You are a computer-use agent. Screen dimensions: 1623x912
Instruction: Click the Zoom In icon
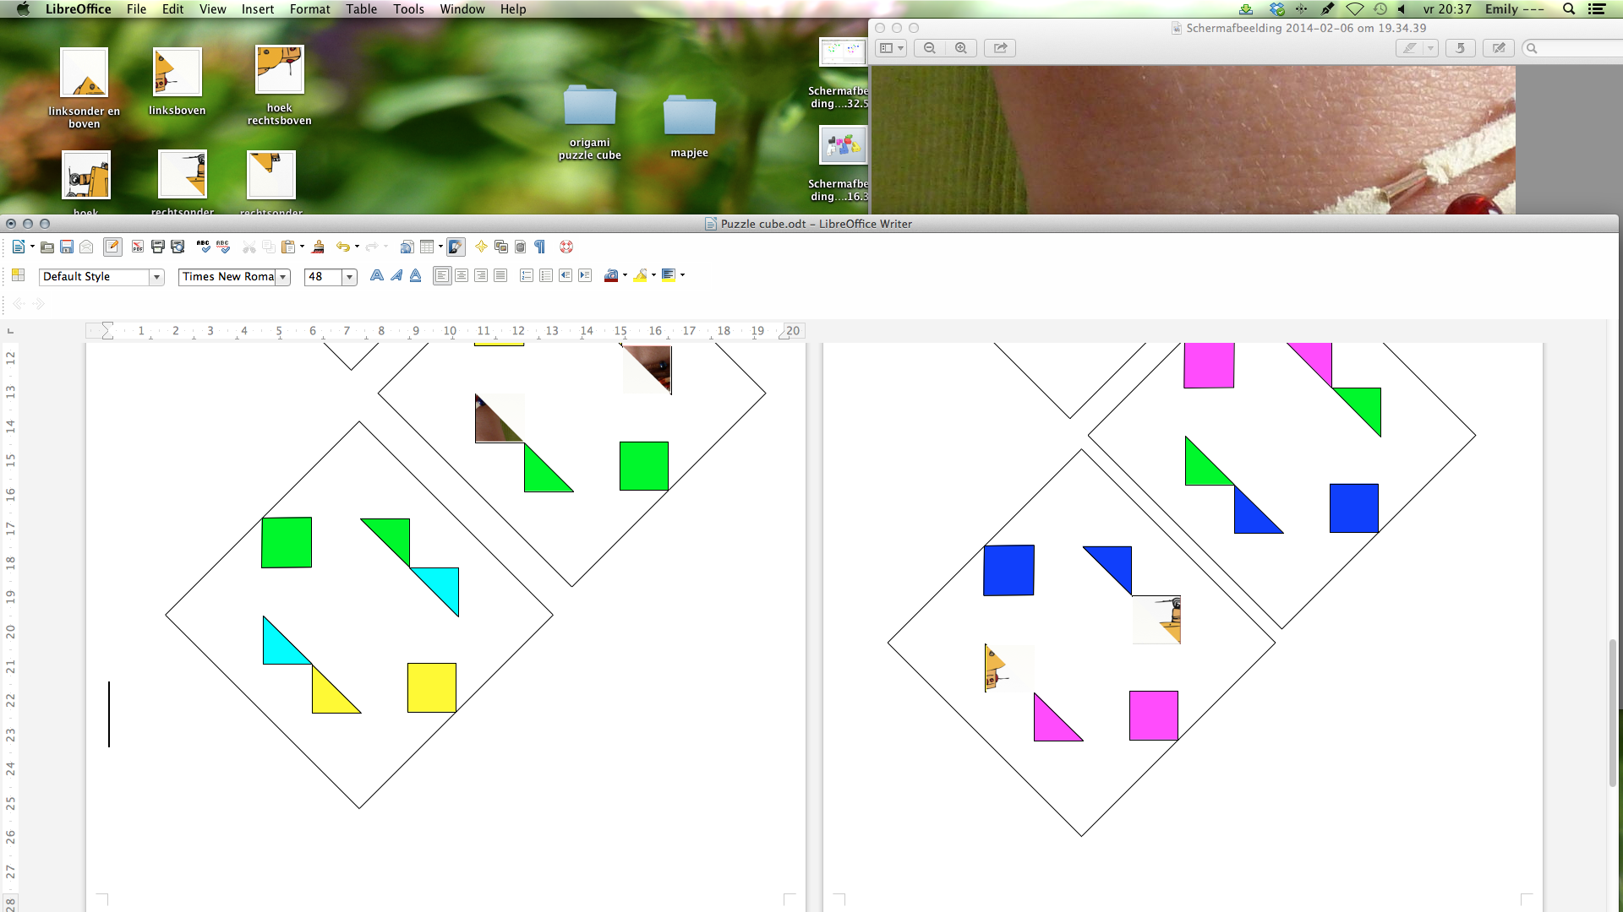[961, 48]
